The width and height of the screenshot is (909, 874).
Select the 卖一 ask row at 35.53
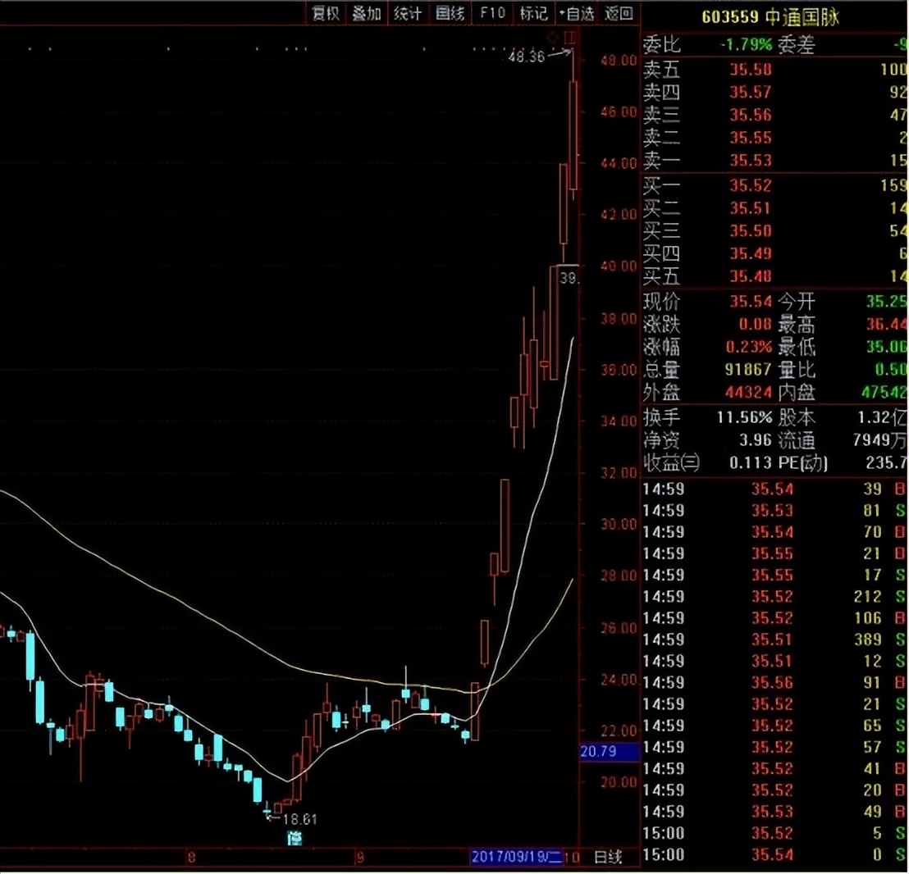click(x=774, y=160)
